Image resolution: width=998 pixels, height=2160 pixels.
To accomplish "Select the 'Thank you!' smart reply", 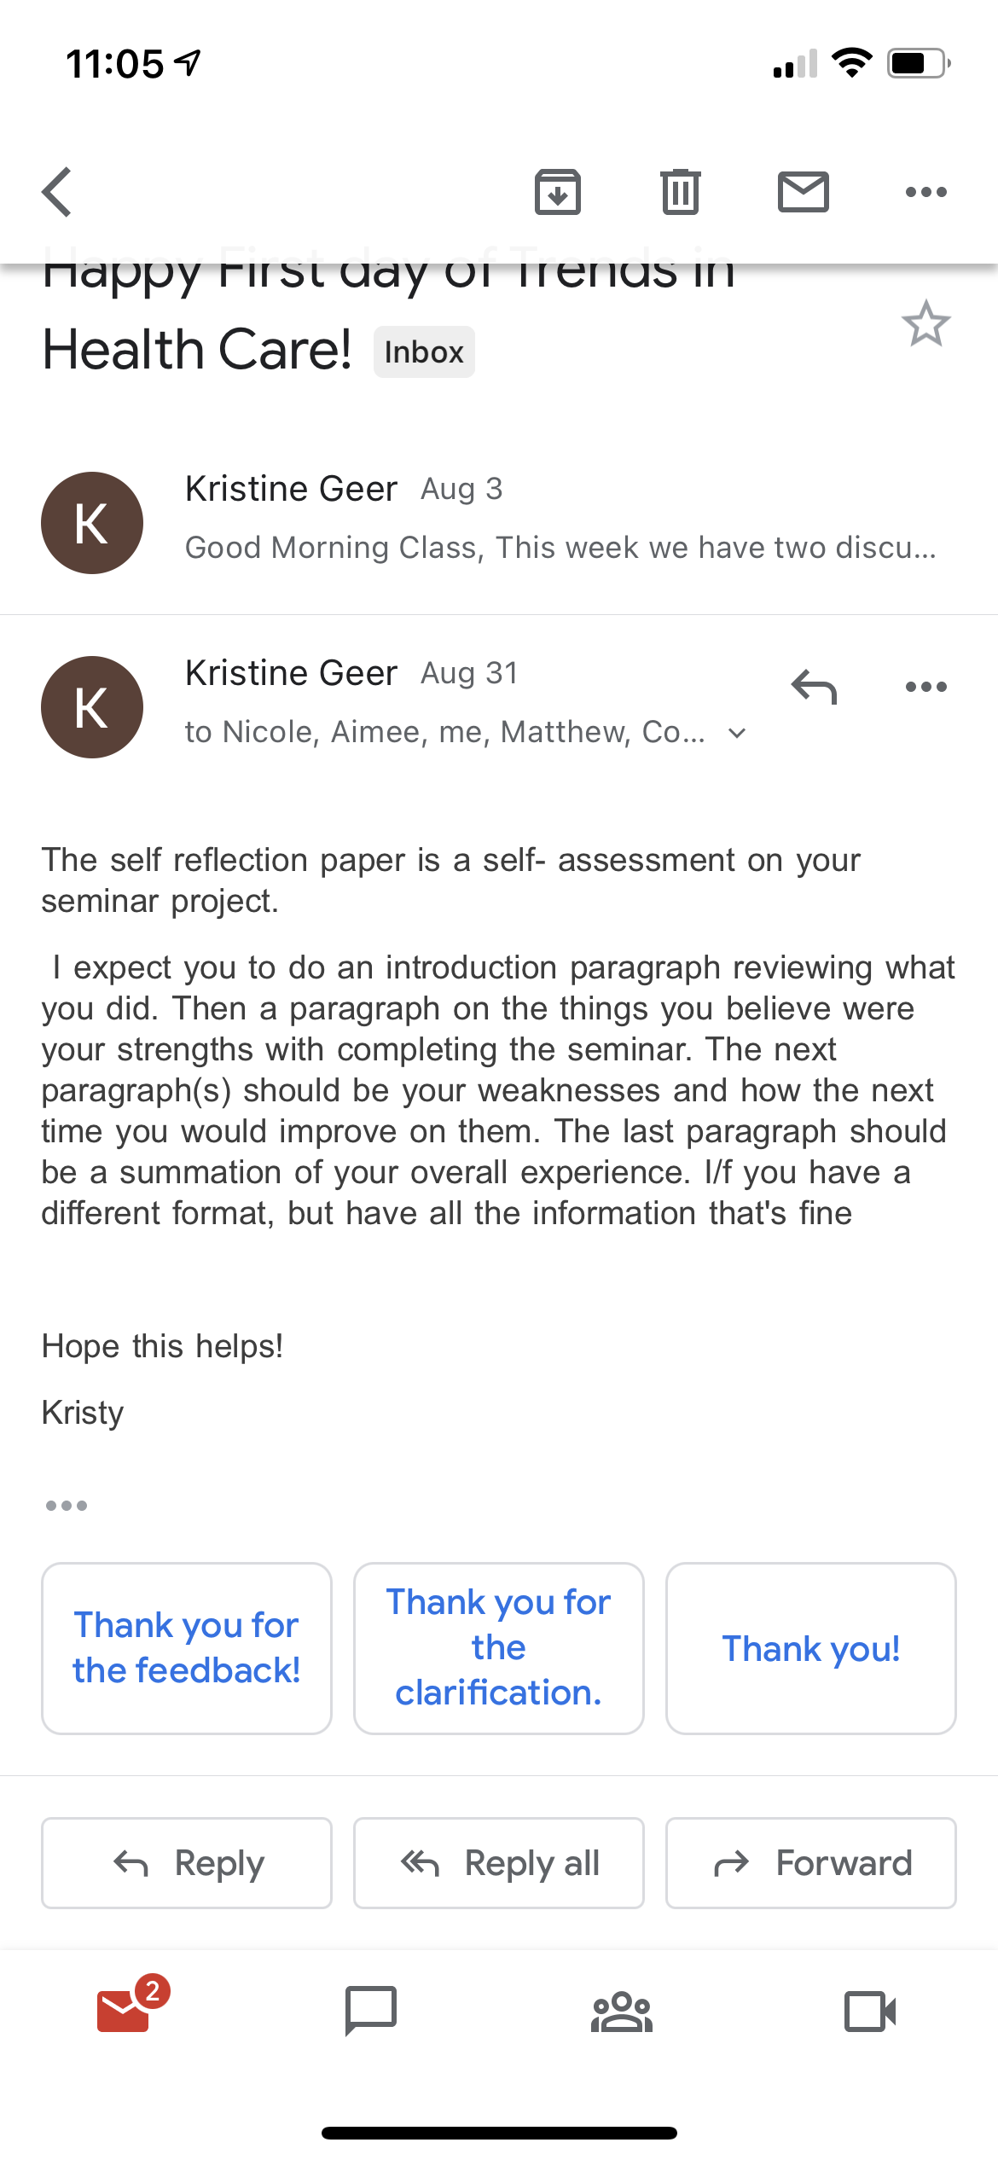I will click(811, 1648).
